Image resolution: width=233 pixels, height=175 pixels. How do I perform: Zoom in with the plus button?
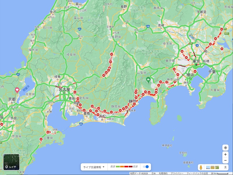[x=225, y=154]
